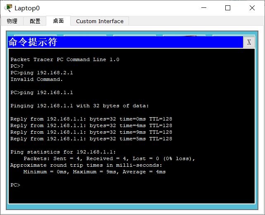265x215 pixels.
Task: Click the Laptop0 window title text
Action: (27, 8)
